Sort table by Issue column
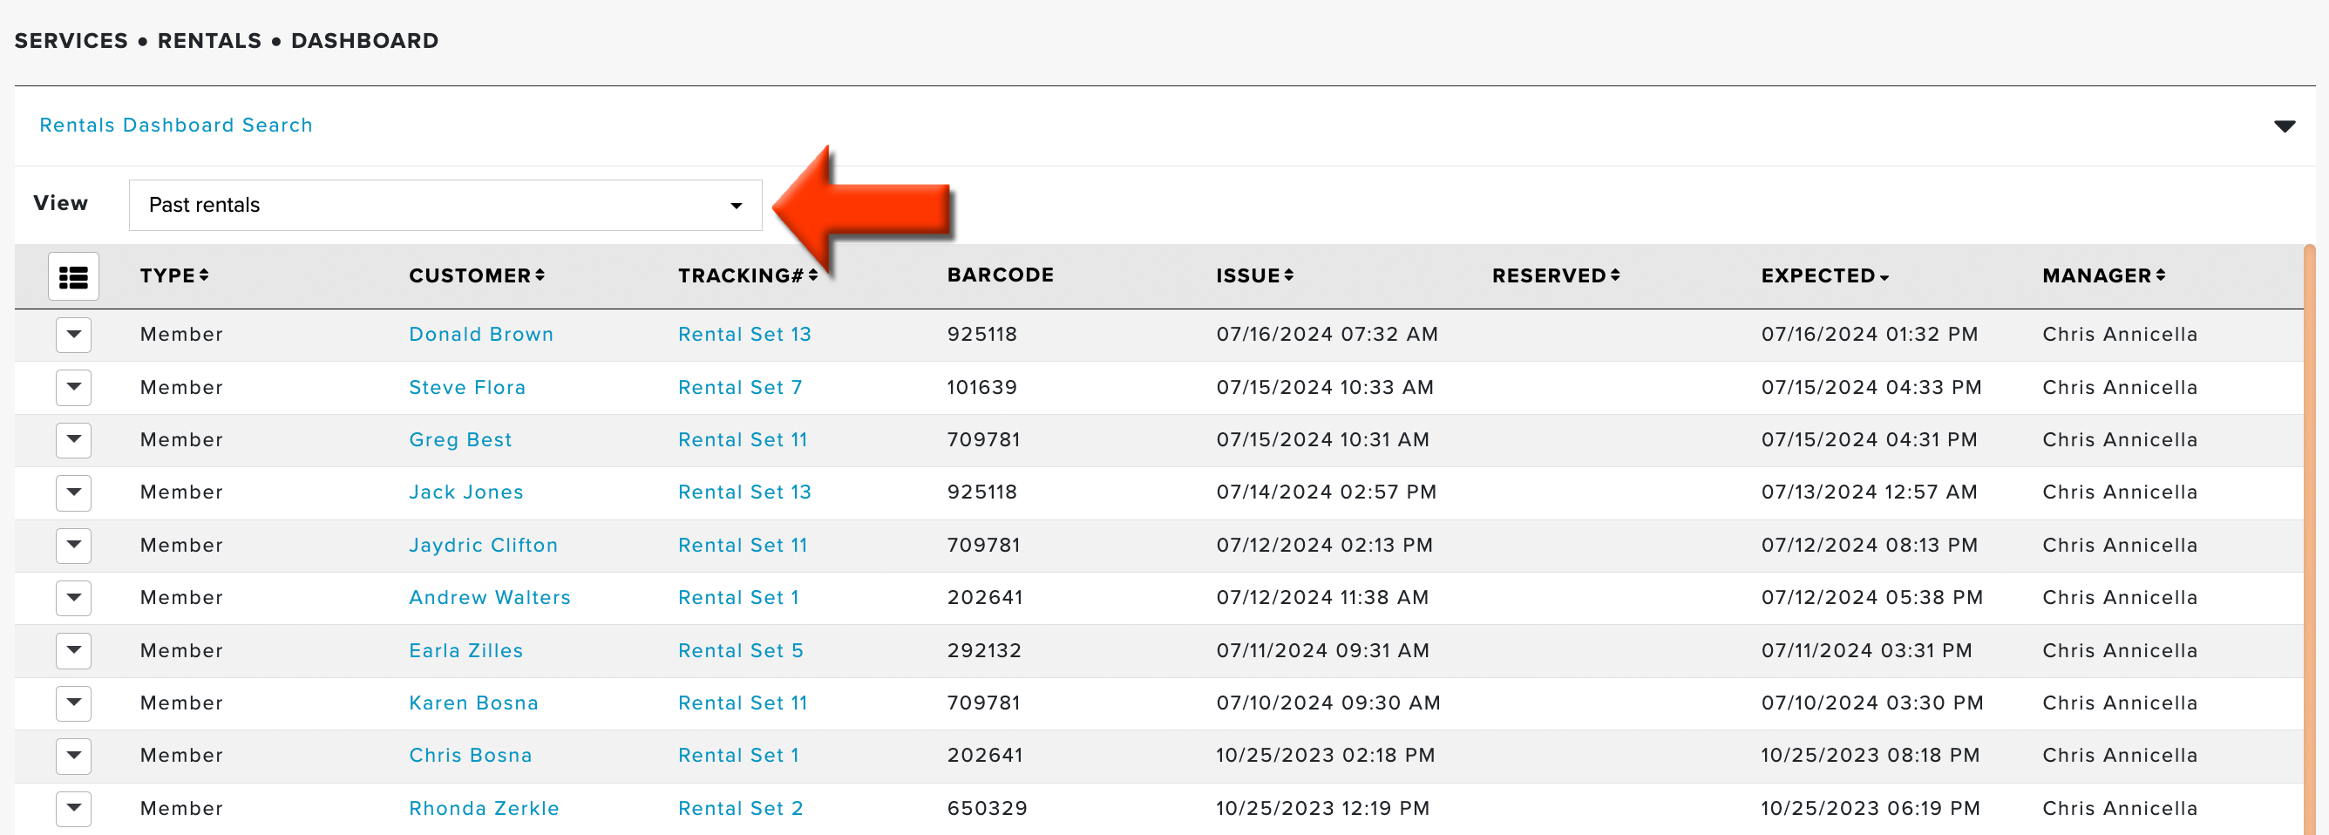This screenshot has height=835, width=2329. coord(1254,275)
